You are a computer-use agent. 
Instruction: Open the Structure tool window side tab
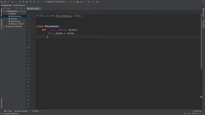(1, 24)
